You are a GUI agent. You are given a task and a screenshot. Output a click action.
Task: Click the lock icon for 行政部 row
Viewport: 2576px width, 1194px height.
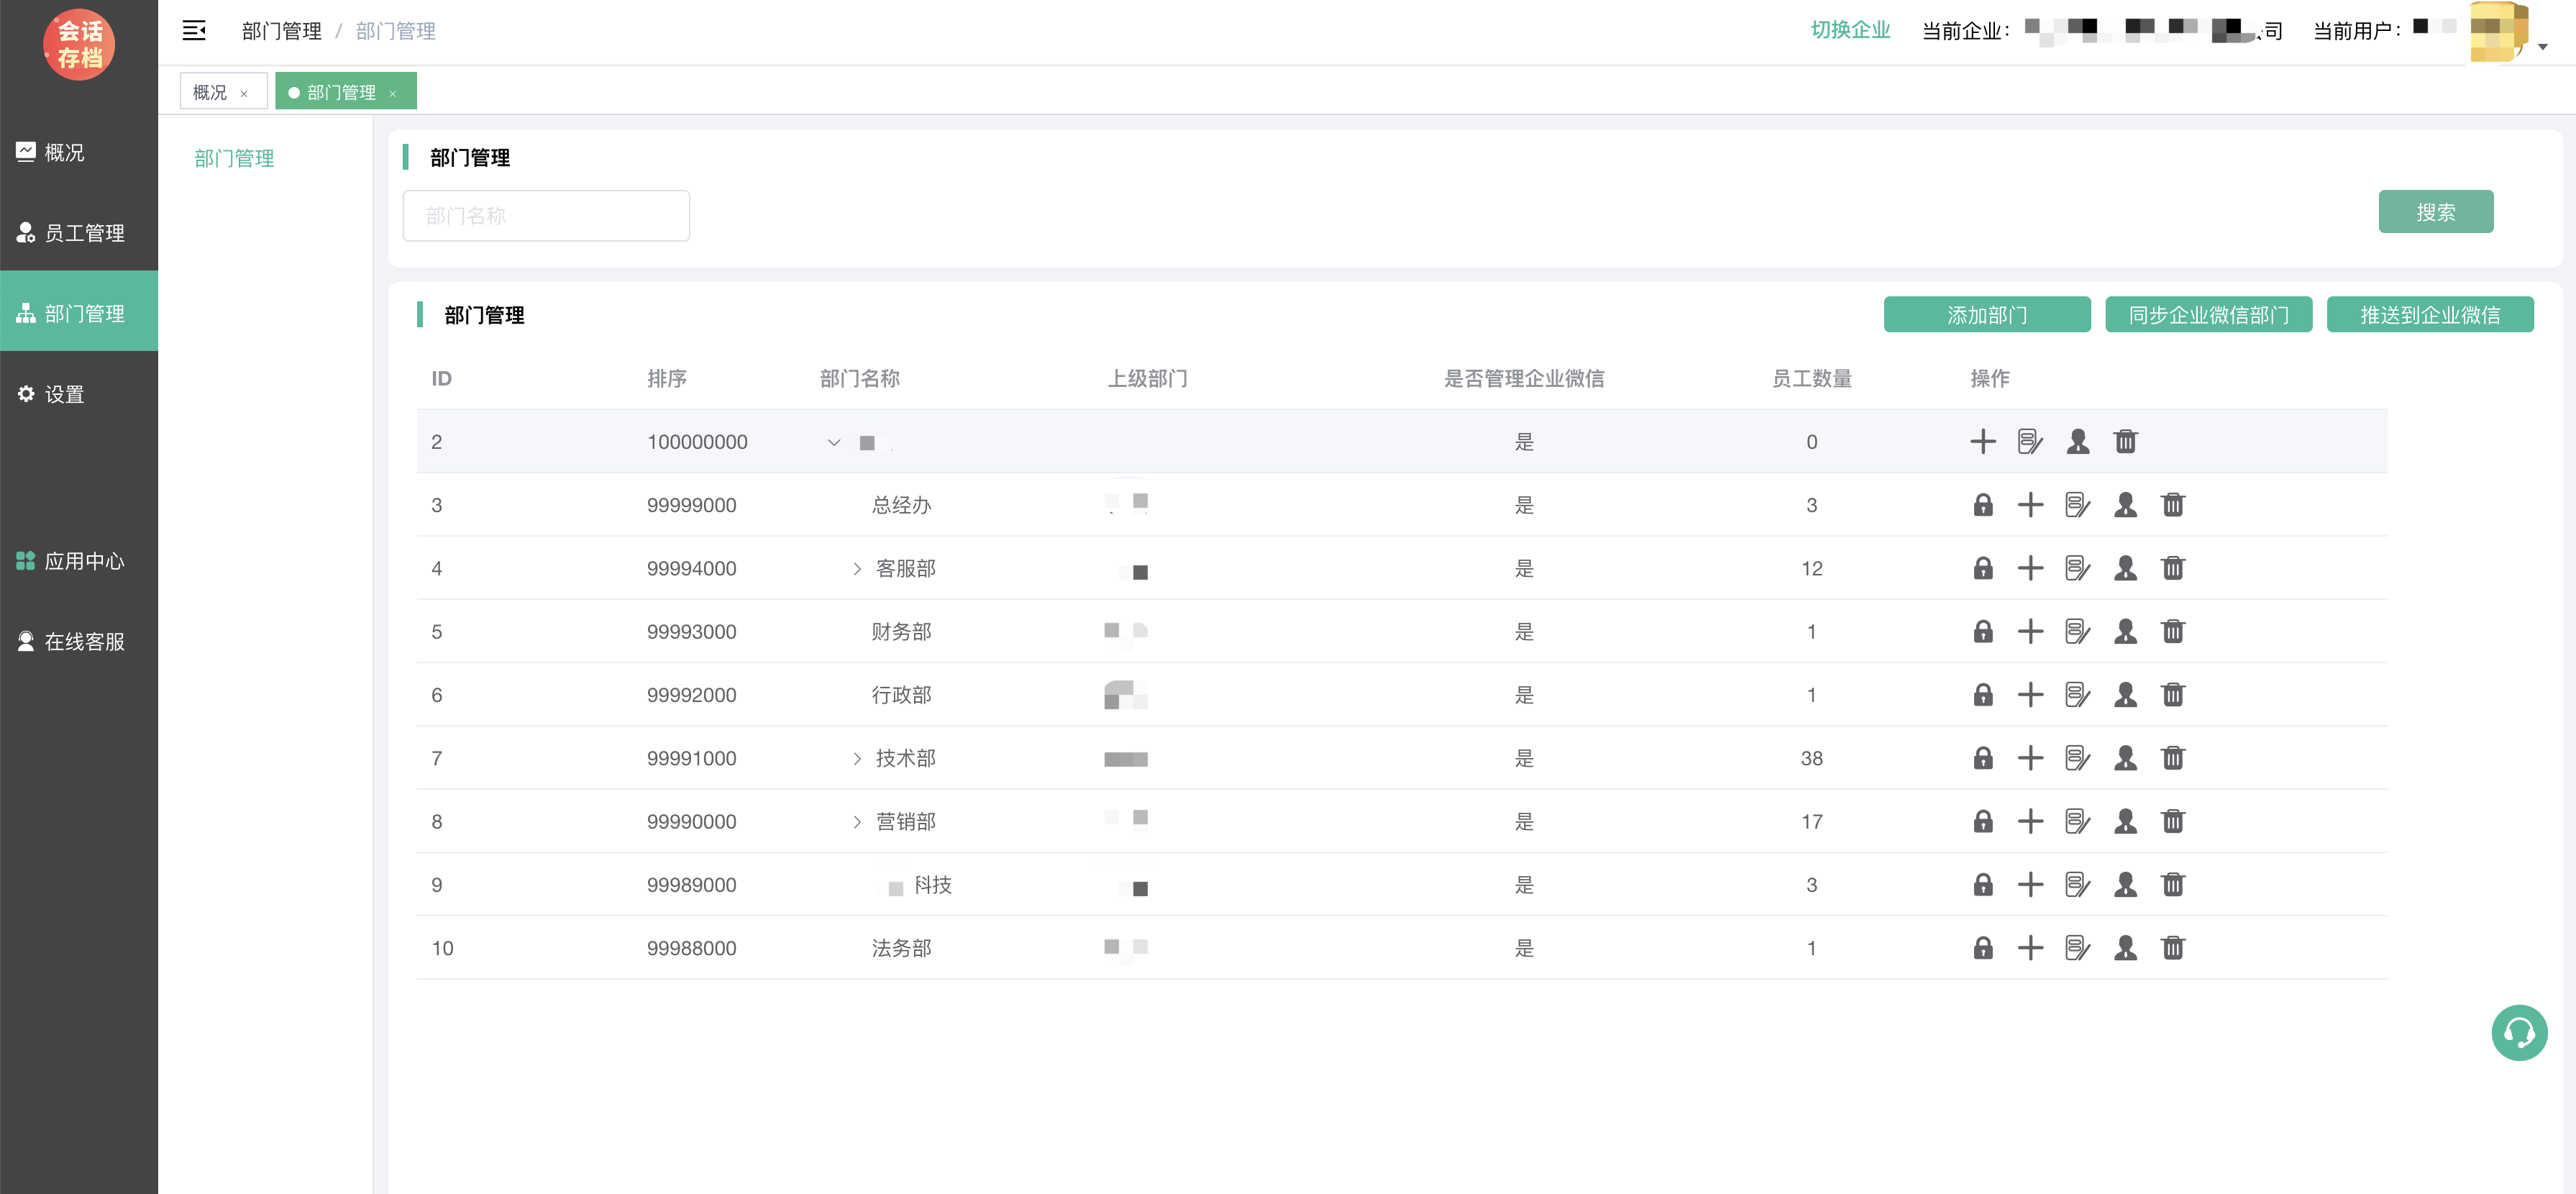tap(1982, 695)
